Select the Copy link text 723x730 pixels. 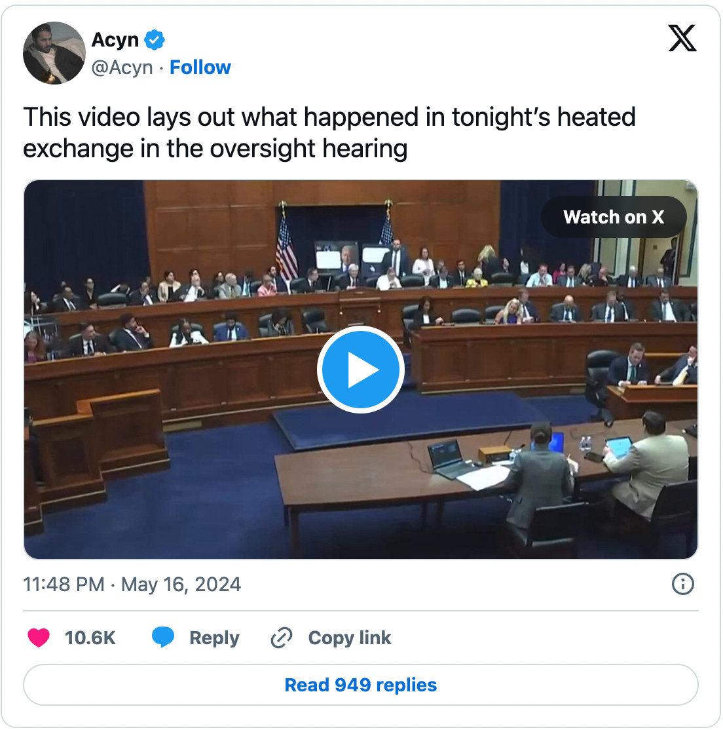point(350,638)
